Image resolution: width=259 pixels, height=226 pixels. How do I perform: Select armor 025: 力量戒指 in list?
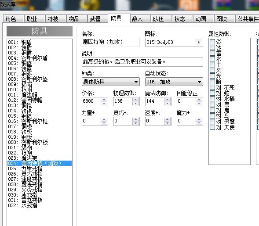click(40, 169)
